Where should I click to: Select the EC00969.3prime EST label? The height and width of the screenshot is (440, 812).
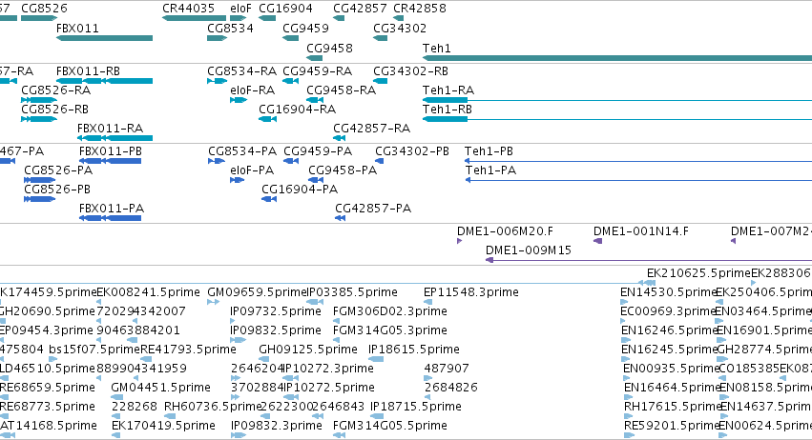pos(668,311)
